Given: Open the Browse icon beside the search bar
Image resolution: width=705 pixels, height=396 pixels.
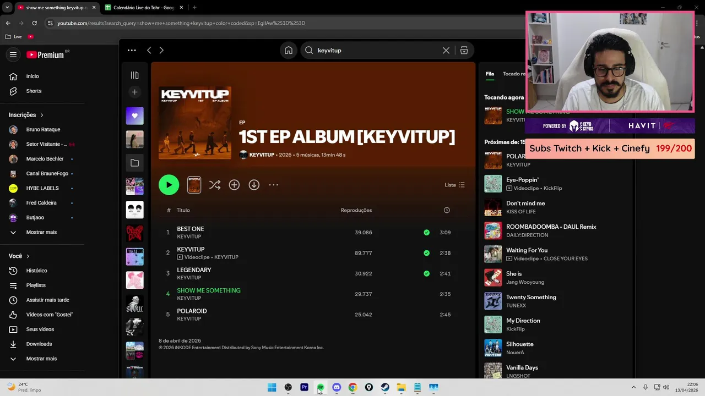Looking at the screenshot, I should pos(464,50).
